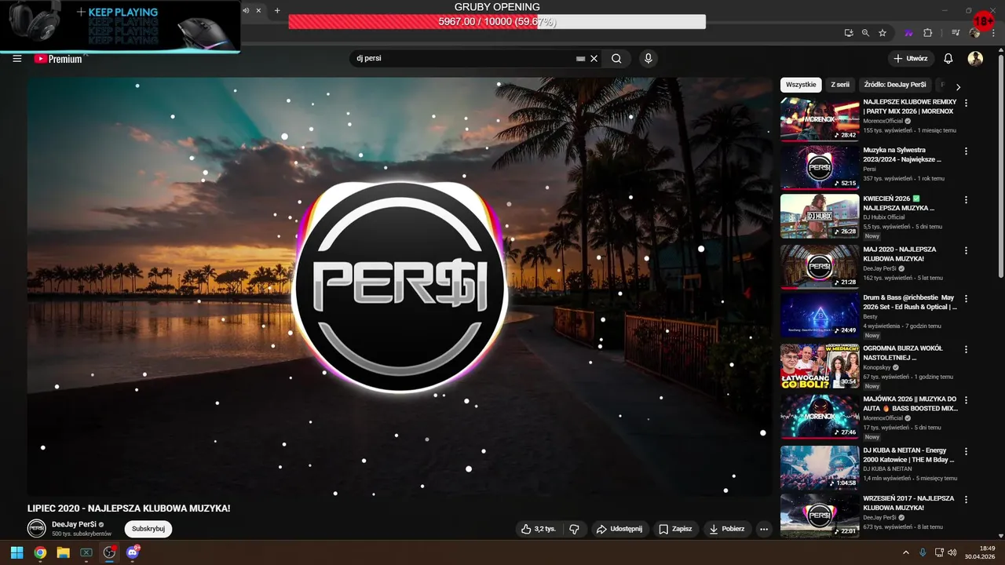Play Drum & Bass May 2026 thumbnail
The width and height of the screenshot is (1005, 565).
click(x=820, y=315)
